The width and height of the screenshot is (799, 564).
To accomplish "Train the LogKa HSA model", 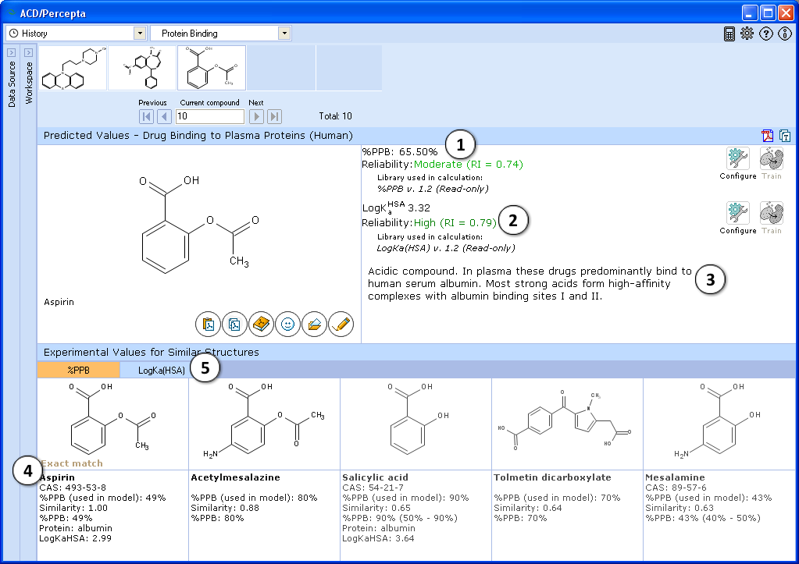I will click(x=772, y=213).
